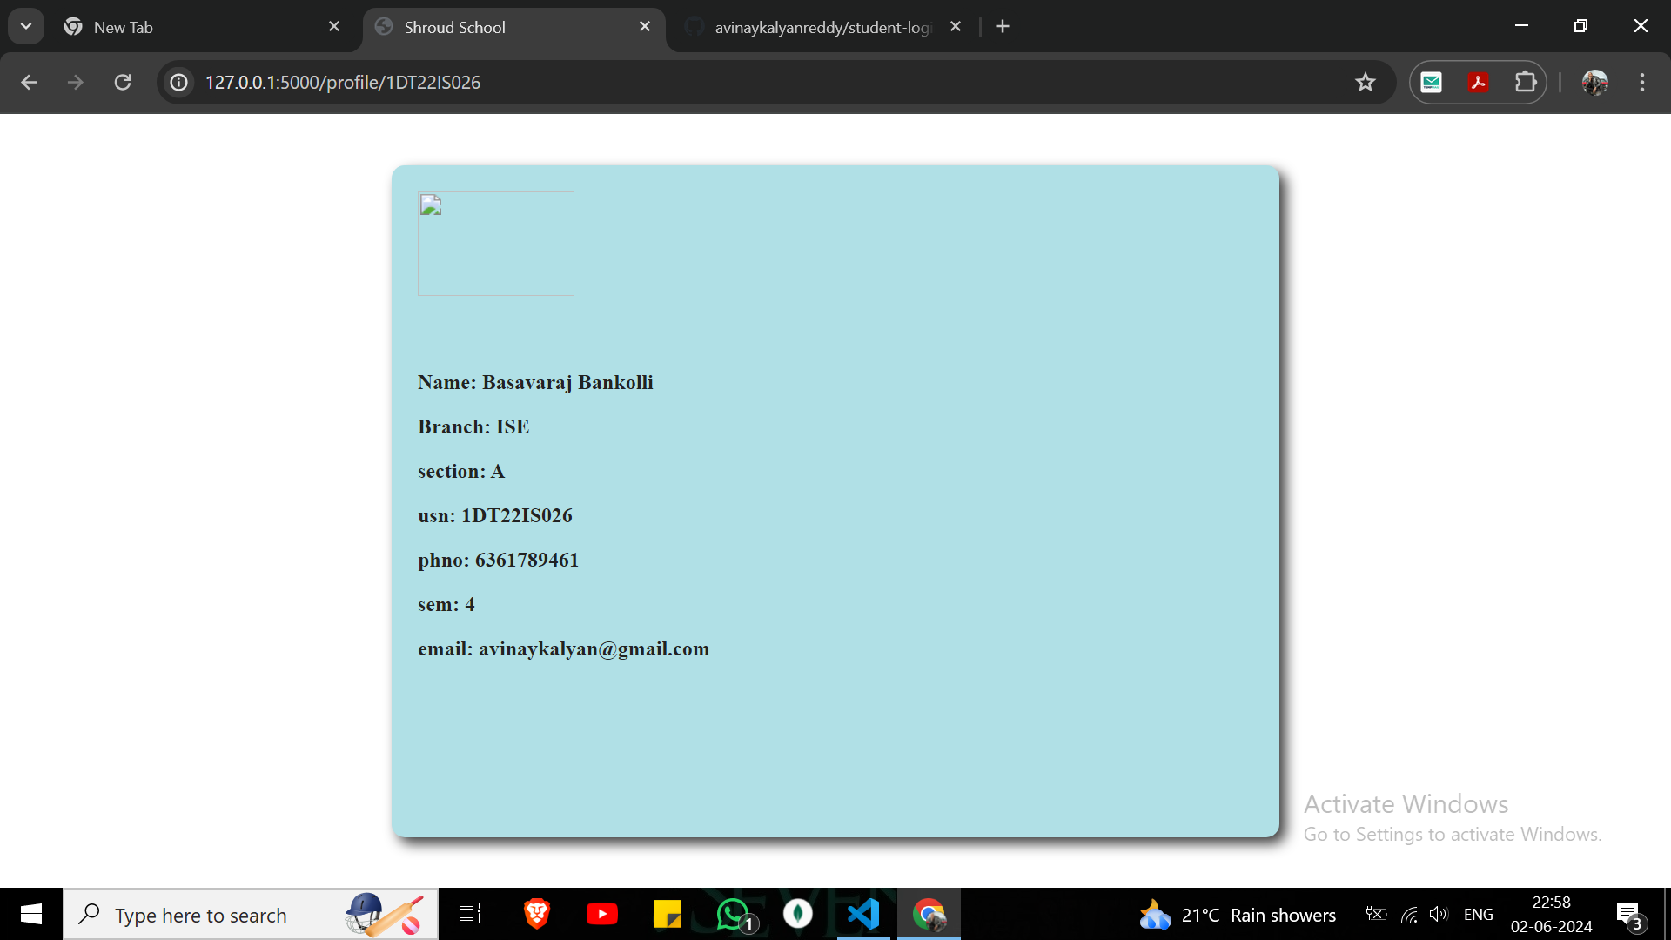
Task: Open the volume control in system tray
Action: click(x=1438, y=914)
